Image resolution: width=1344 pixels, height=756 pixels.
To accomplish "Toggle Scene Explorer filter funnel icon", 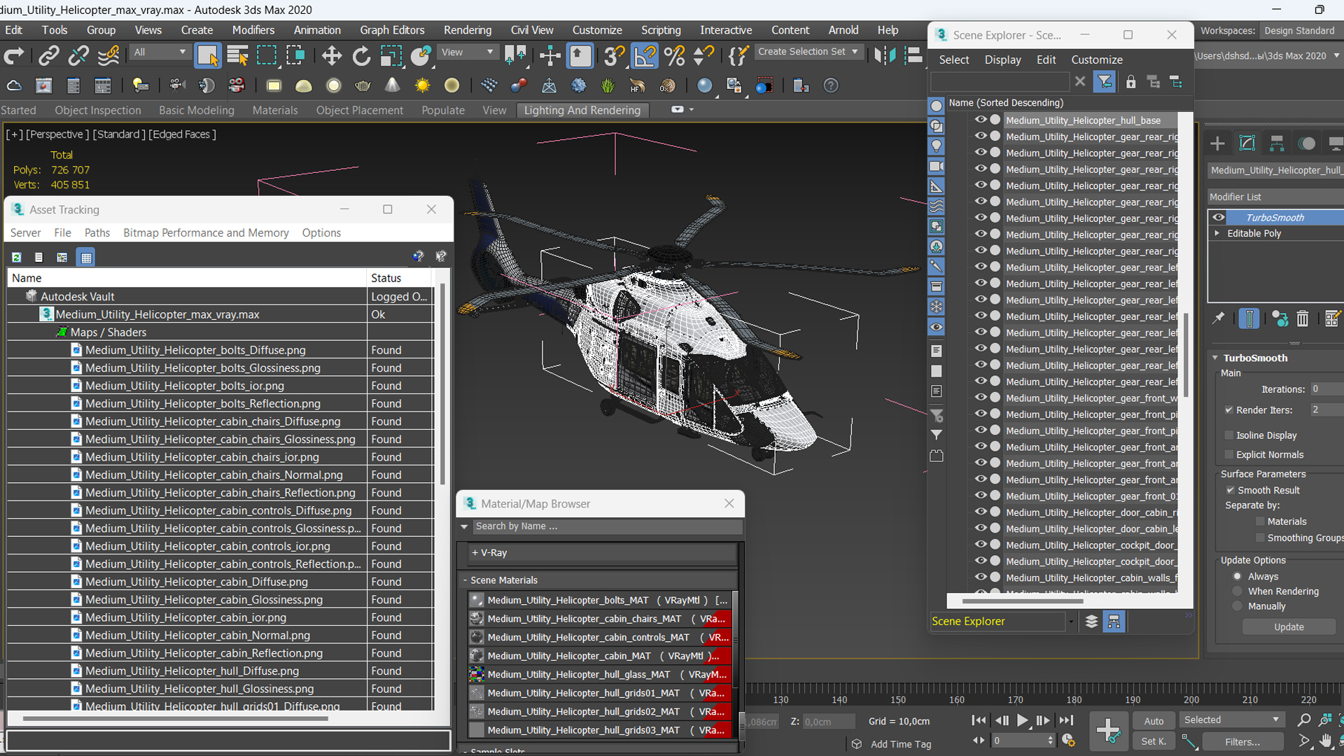I will pyautogui.click(x=1104, y=82).
